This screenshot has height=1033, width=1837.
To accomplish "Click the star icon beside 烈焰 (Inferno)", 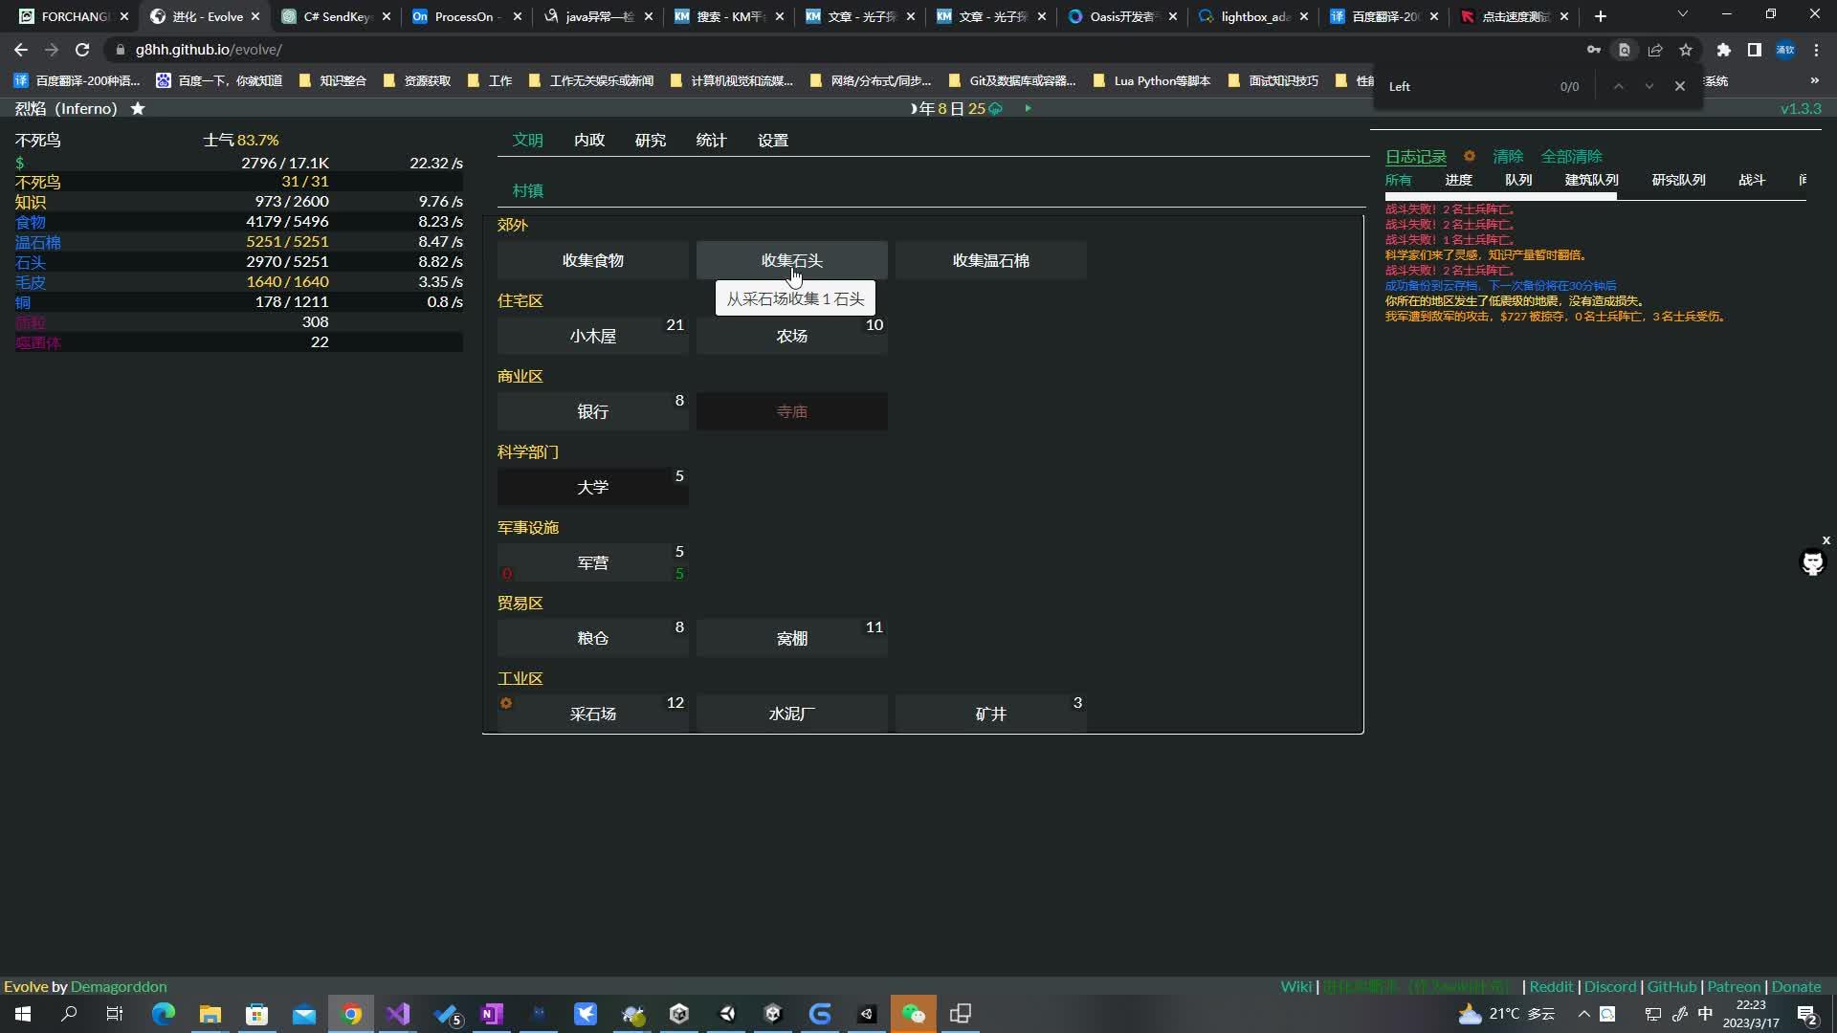I will point(138,109).
